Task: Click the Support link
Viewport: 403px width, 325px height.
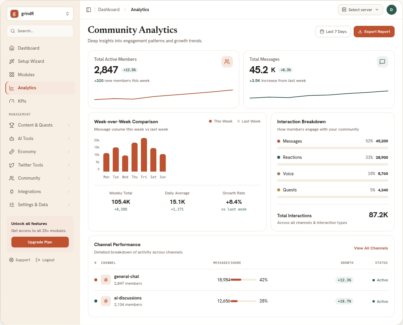Action: click(x=19, y=260)
